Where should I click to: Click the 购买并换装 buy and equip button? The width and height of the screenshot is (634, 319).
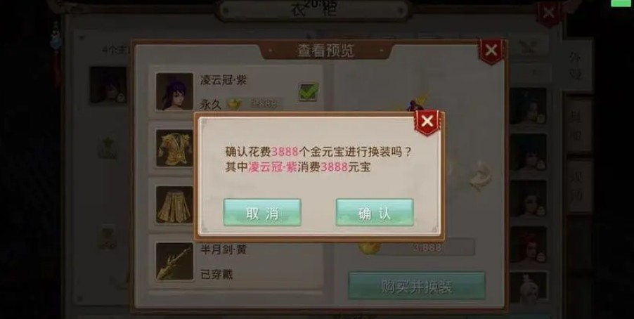coord(417,286)
